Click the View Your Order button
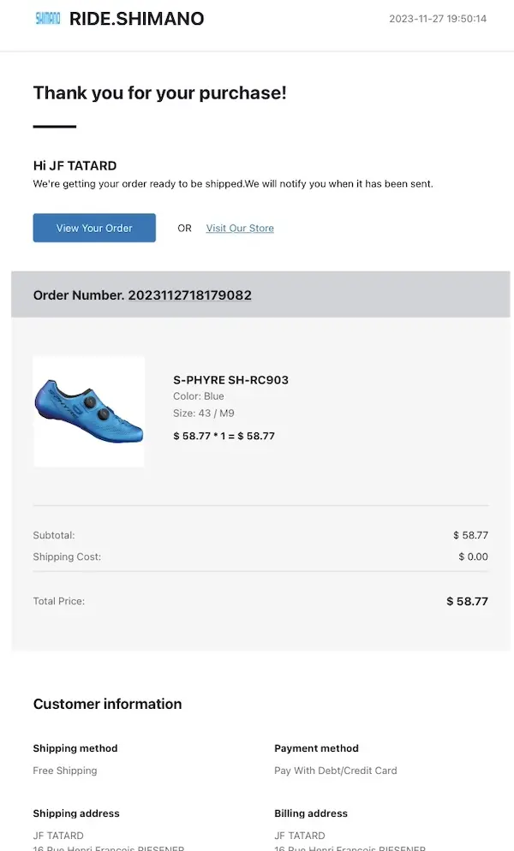 point(94,228)
